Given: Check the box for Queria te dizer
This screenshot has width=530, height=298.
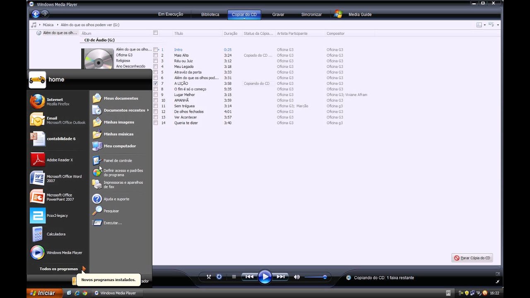Looking at the screenshot, I should [156, 123].
